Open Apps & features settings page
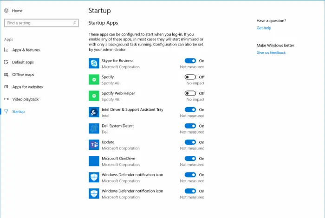325x218 pixels. coord(26,50)
